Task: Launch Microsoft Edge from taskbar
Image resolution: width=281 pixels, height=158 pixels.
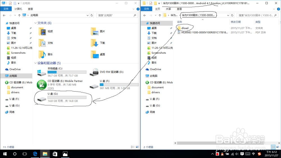Action: coord(35,154)
